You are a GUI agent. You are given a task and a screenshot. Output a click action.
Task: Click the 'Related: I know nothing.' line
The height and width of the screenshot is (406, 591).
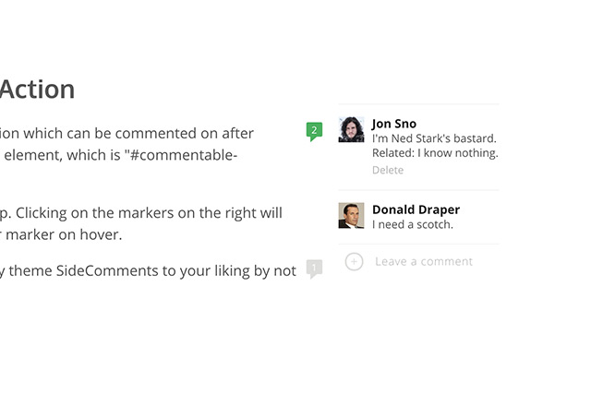pos(435,153)
